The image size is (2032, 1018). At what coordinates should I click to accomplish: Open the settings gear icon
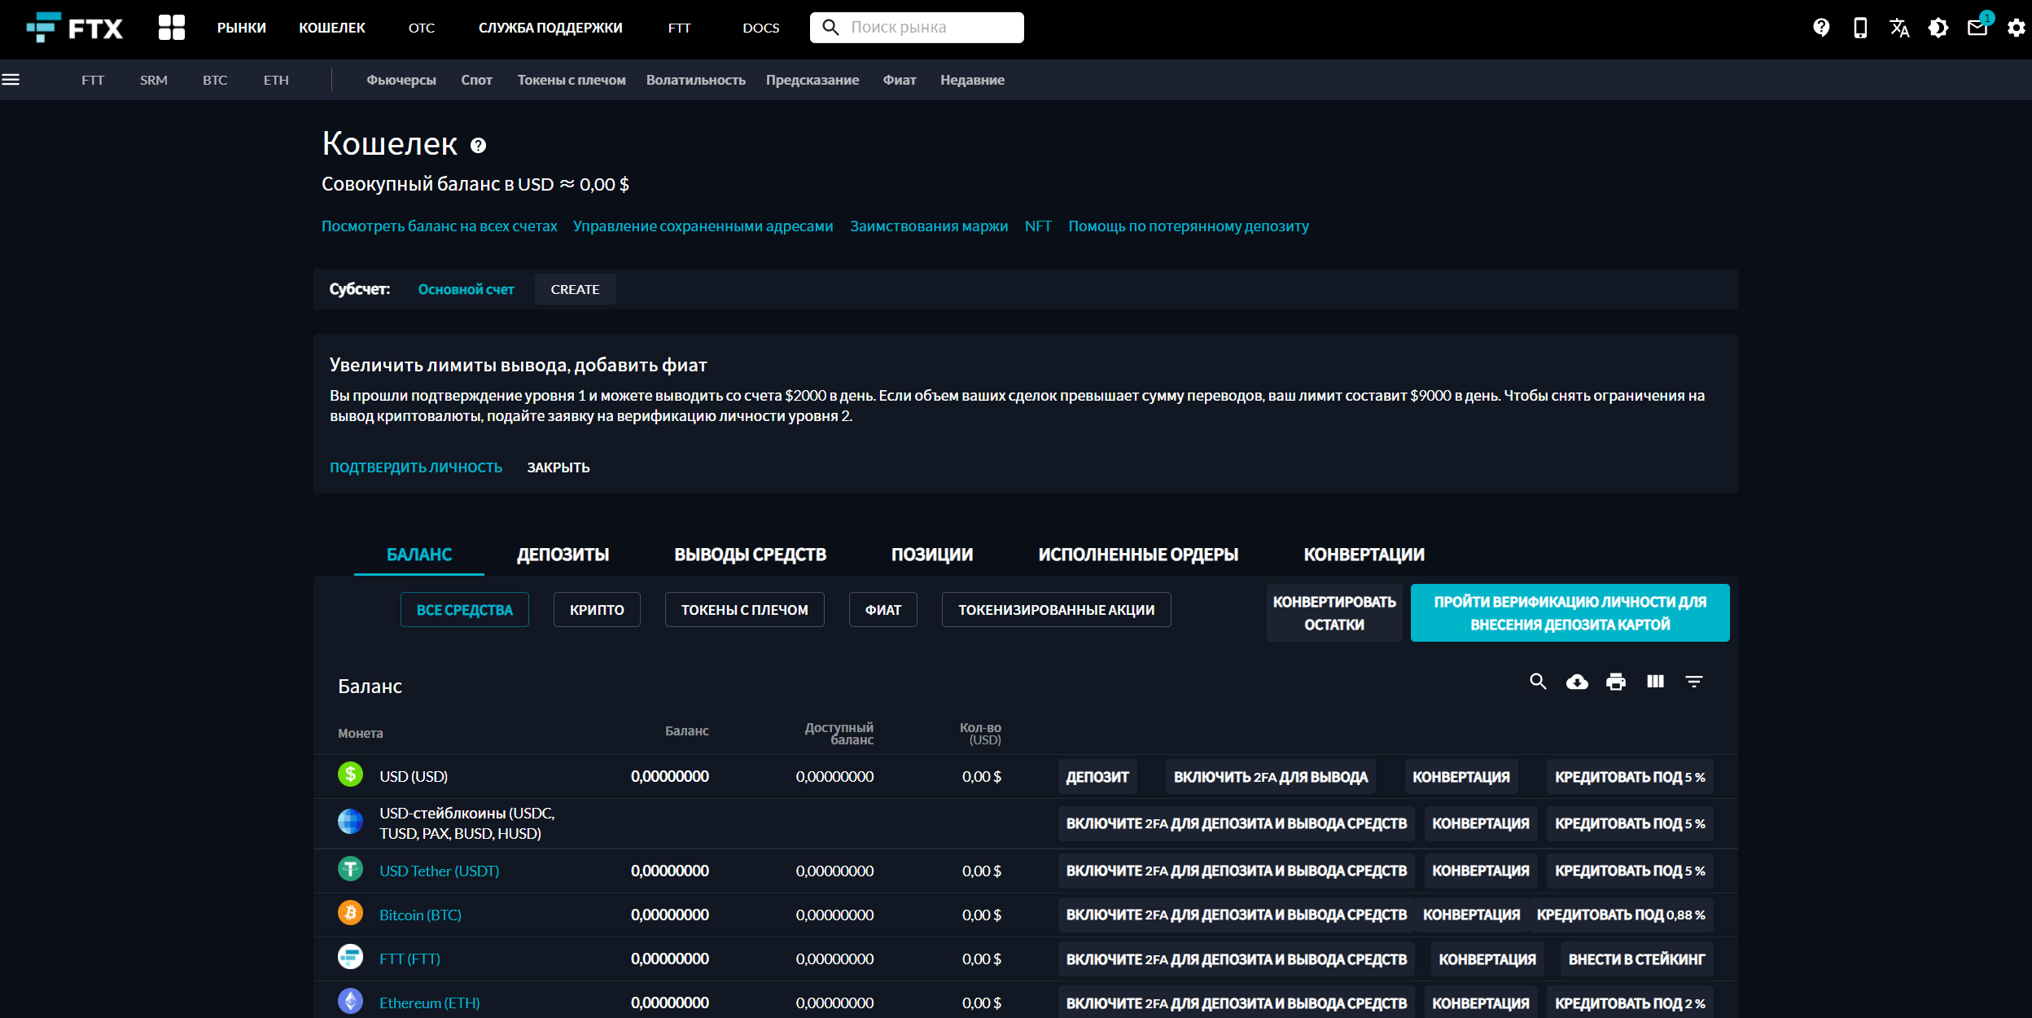point(2017,28)
